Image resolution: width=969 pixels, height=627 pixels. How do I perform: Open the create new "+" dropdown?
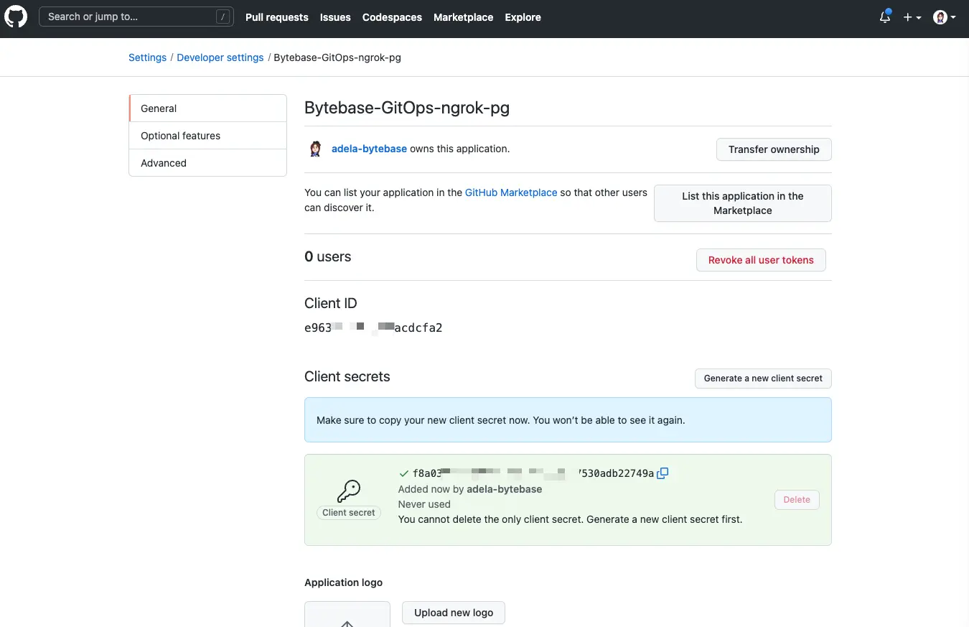(x=912, y=17)
